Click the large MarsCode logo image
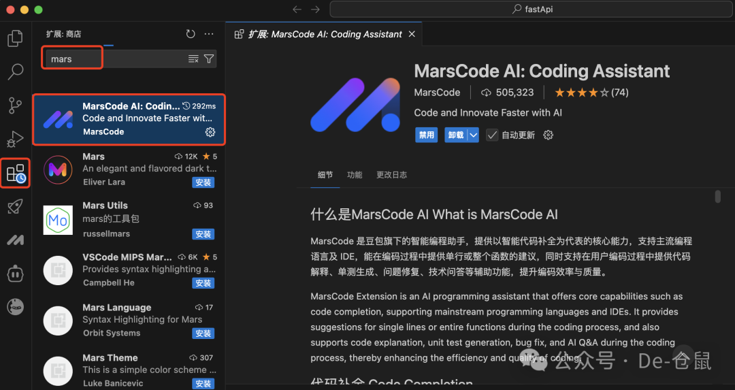The width and height of the screenshot is (735, 390). pyautogui.click(x=355, y=105)
